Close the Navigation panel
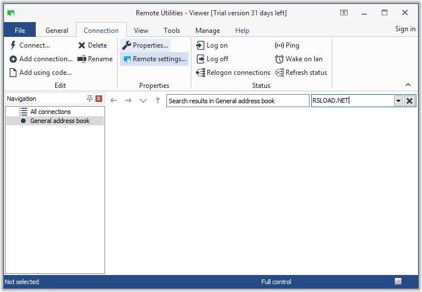Image resolution: width=422 pixels, height=292 pixels. pyautogui.click(x=99, y=99)
